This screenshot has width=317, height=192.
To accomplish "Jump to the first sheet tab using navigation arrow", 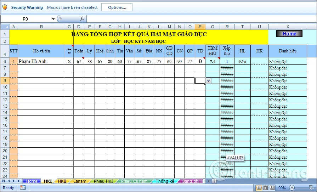I will click(x=4, y=181).
